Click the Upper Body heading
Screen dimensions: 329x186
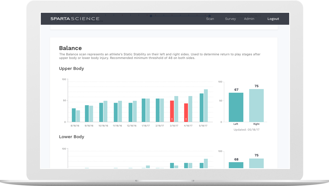point(71,68)
